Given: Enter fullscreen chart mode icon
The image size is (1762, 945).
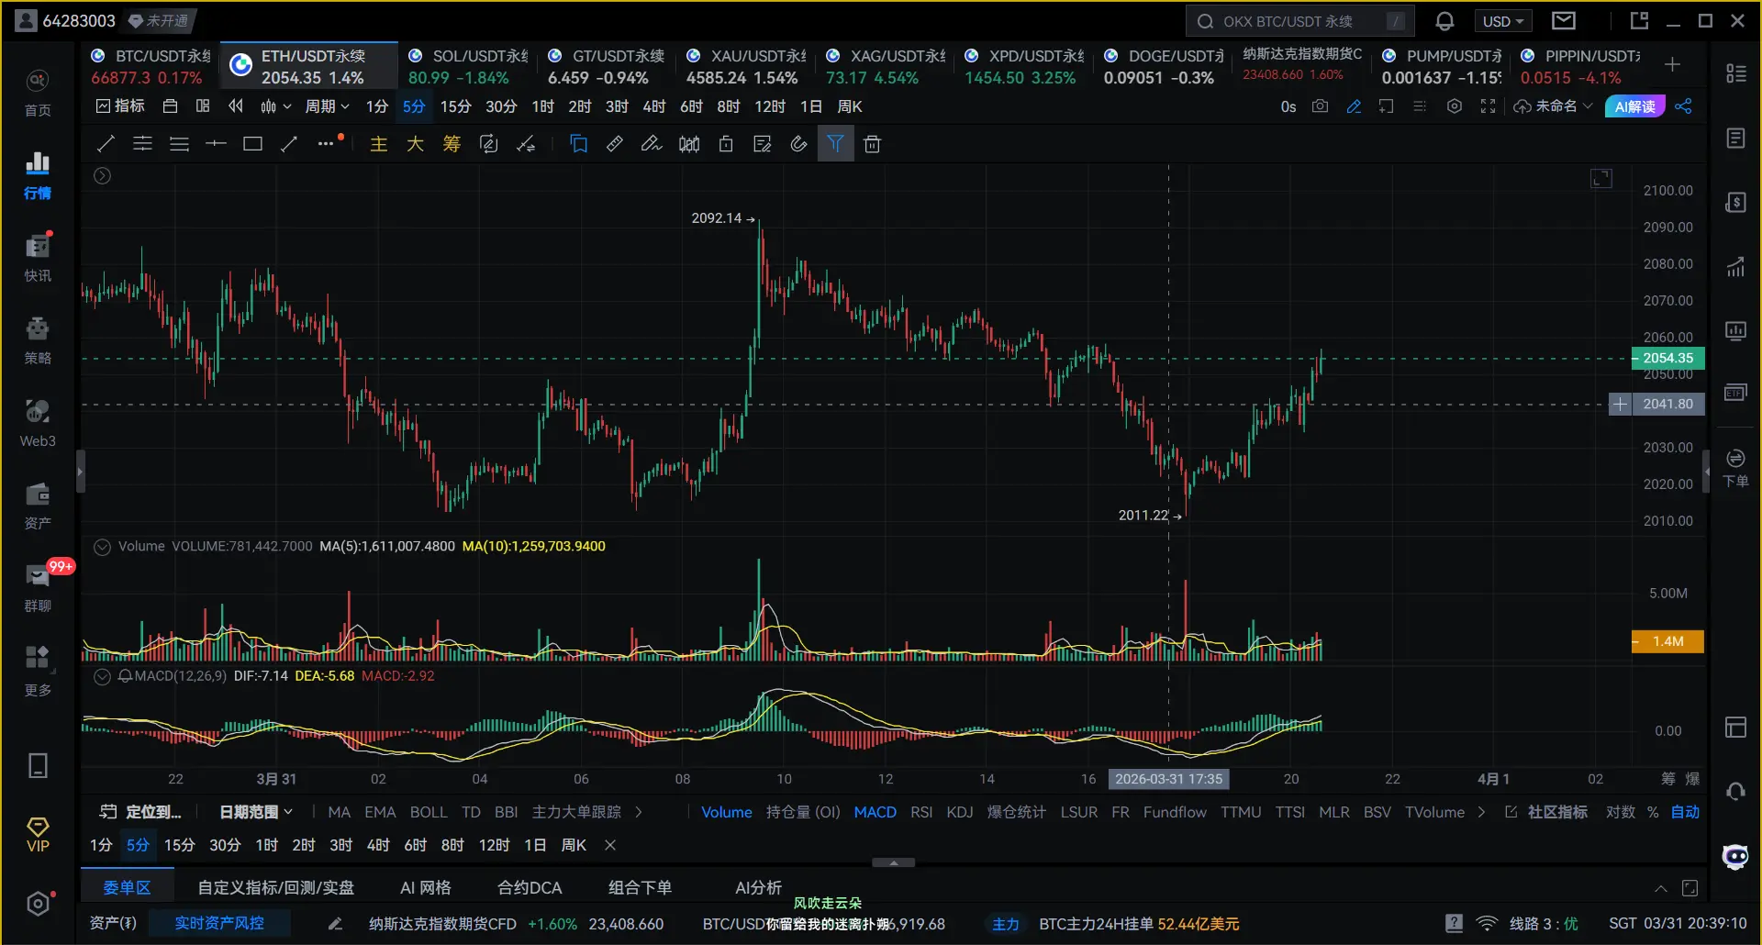Looking at the screenshot, I should [1488, 106].
